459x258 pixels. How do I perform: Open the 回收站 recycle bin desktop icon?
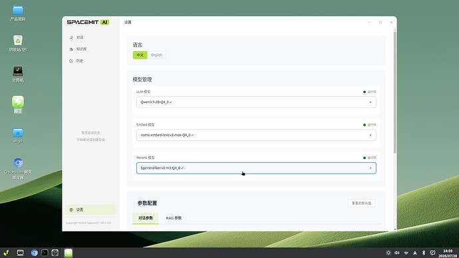click(x=18, y=44)
